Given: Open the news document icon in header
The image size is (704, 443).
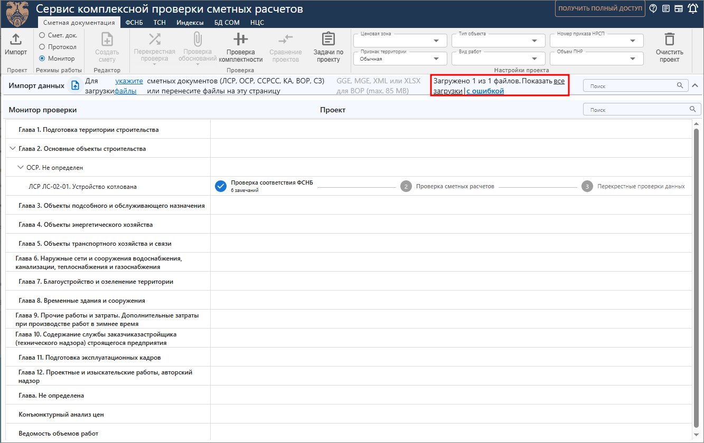Looking at the screenshot, I should [x=666, y=8].
